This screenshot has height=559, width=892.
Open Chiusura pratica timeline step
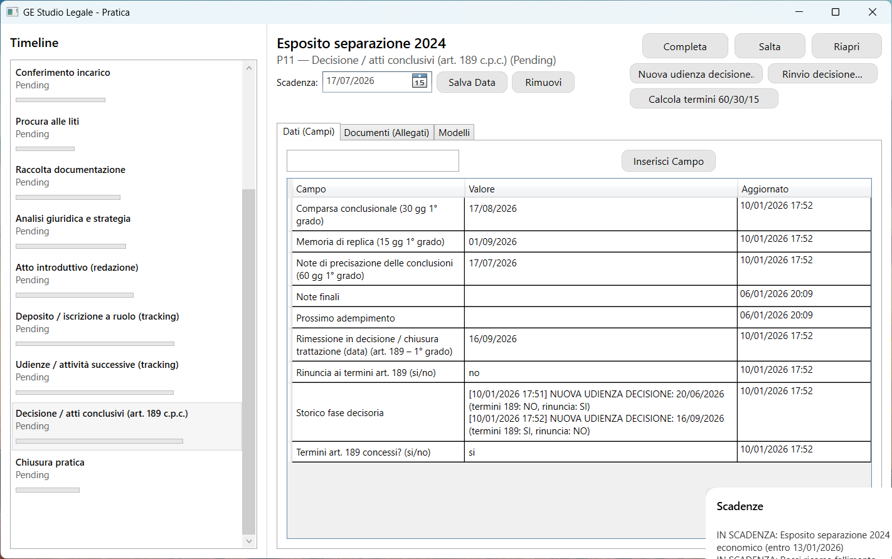[50, 462]
